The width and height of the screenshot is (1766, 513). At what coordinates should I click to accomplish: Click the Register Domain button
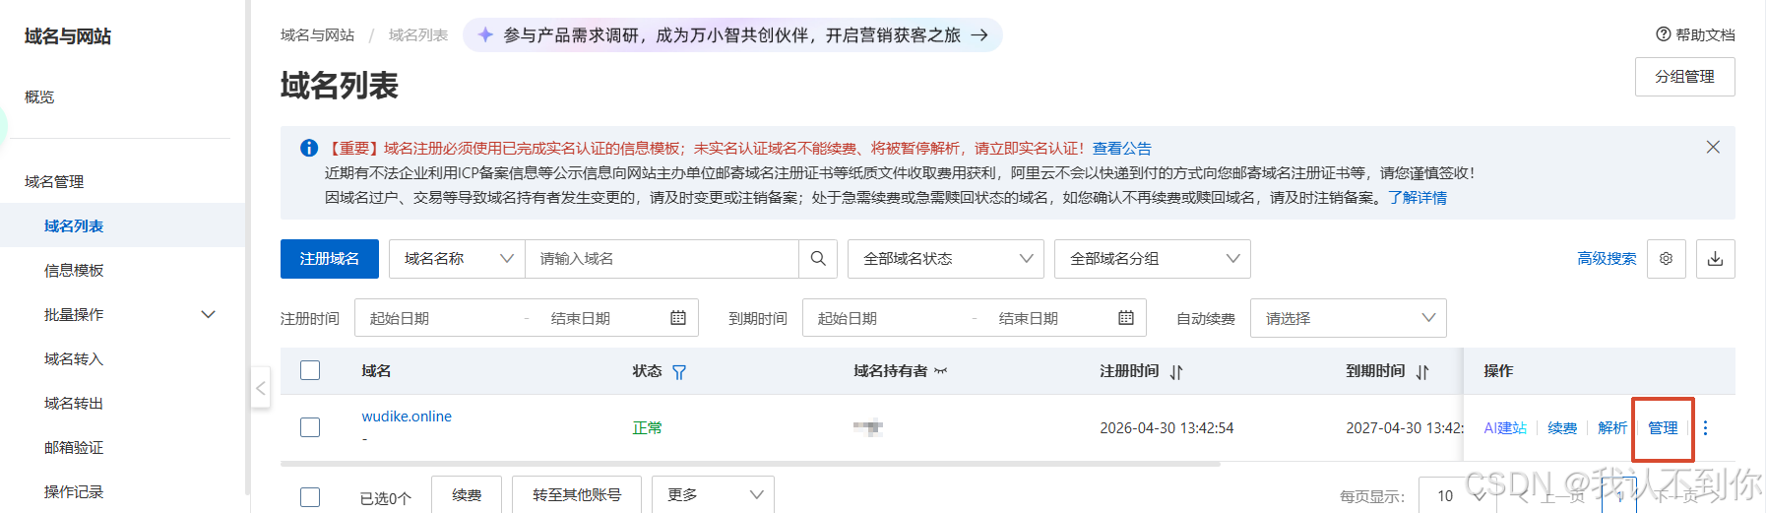(330, 259)
